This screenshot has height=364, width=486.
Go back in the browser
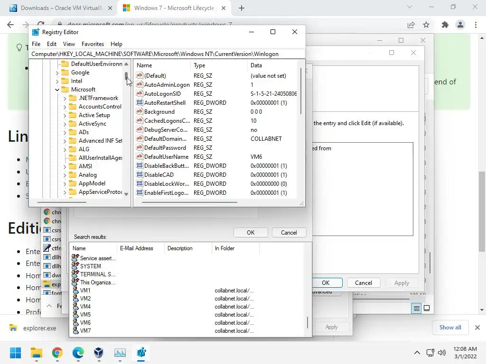[10, 25]
